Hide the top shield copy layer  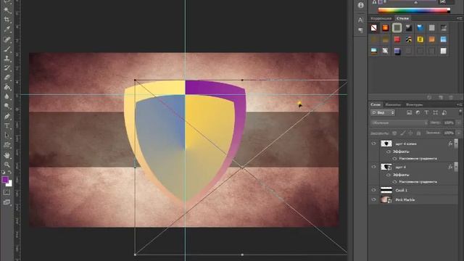373,144
